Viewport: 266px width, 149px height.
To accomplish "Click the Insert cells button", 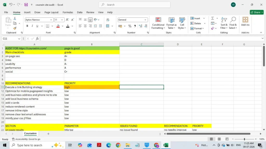I will [195, 18].
